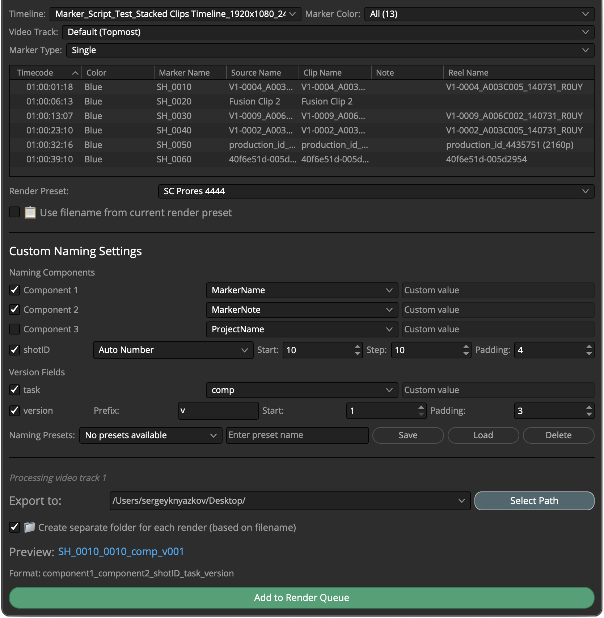Image resolution: width=604 pixels, height=618 pixels.
Task: Click the task Custom value field
Action: [498, 390]
